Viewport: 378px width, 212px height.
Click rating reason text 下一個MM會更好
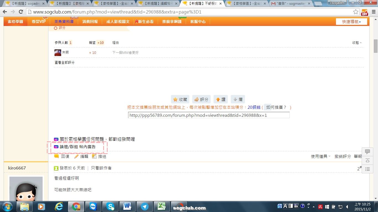click(x=125, y=52)
